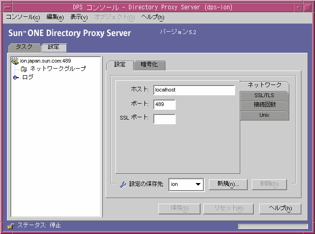Select the ログ tree item
Image resolution: width=315 pixels, height=234 pixels.
28,77
